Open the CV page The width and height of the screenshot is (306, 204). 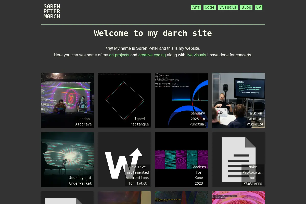259,7
